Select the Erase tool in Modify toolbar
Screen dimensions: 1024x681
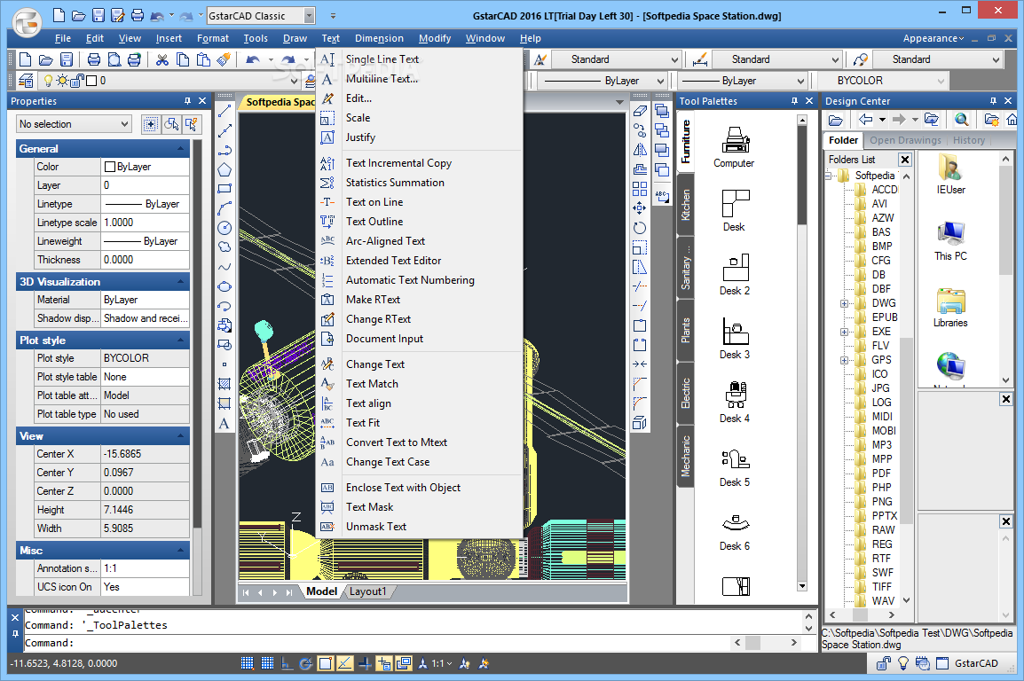640,112
